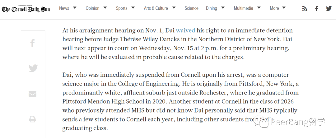Follow the 'waived' hyperlink in article
This screenshot has height=138, width=336.
coord(185,30)
